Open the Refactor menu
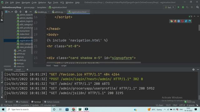This screenshot has height=112, width=200. tap(42, 2)
